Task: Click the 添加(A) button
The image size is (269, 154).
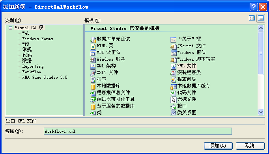Action: pos(218,146)
